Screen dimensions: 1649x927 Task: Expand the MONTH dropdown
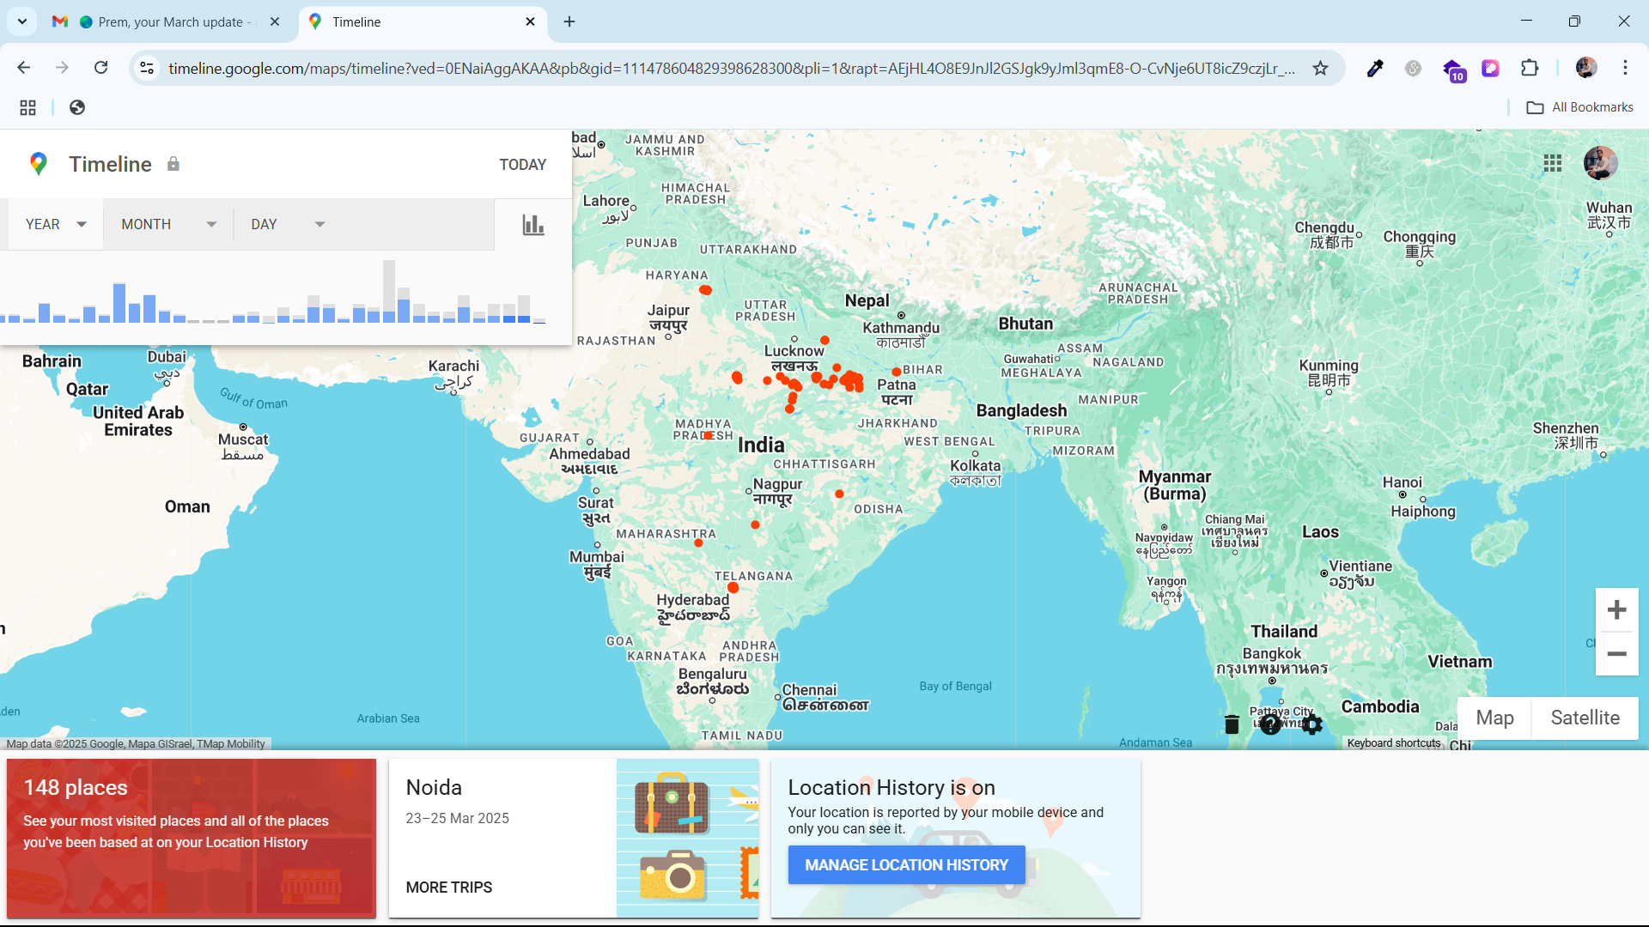pos(168,224)
